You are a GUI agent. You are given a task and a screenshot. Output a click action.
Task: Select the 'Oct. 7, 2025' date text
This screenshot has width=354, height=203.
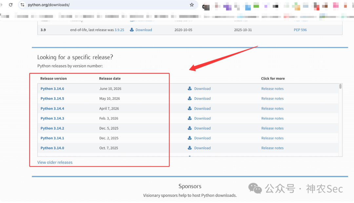108,148
